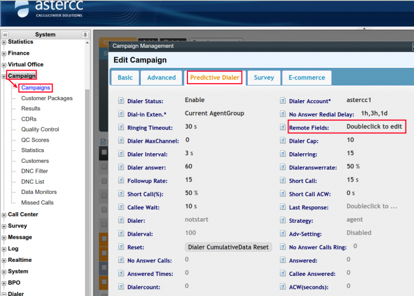Collapse the Campaign tree node
Image resolution: width=414 pixels, height=296 pixels.
coord(4,76)
